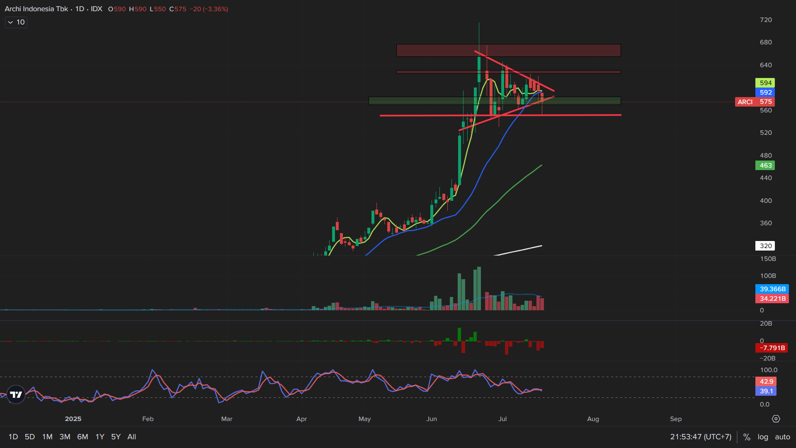The width and height of the screenshot is (796, 448).
Task: Click the 34.221B volume label
Action: [x=772, y=299]
